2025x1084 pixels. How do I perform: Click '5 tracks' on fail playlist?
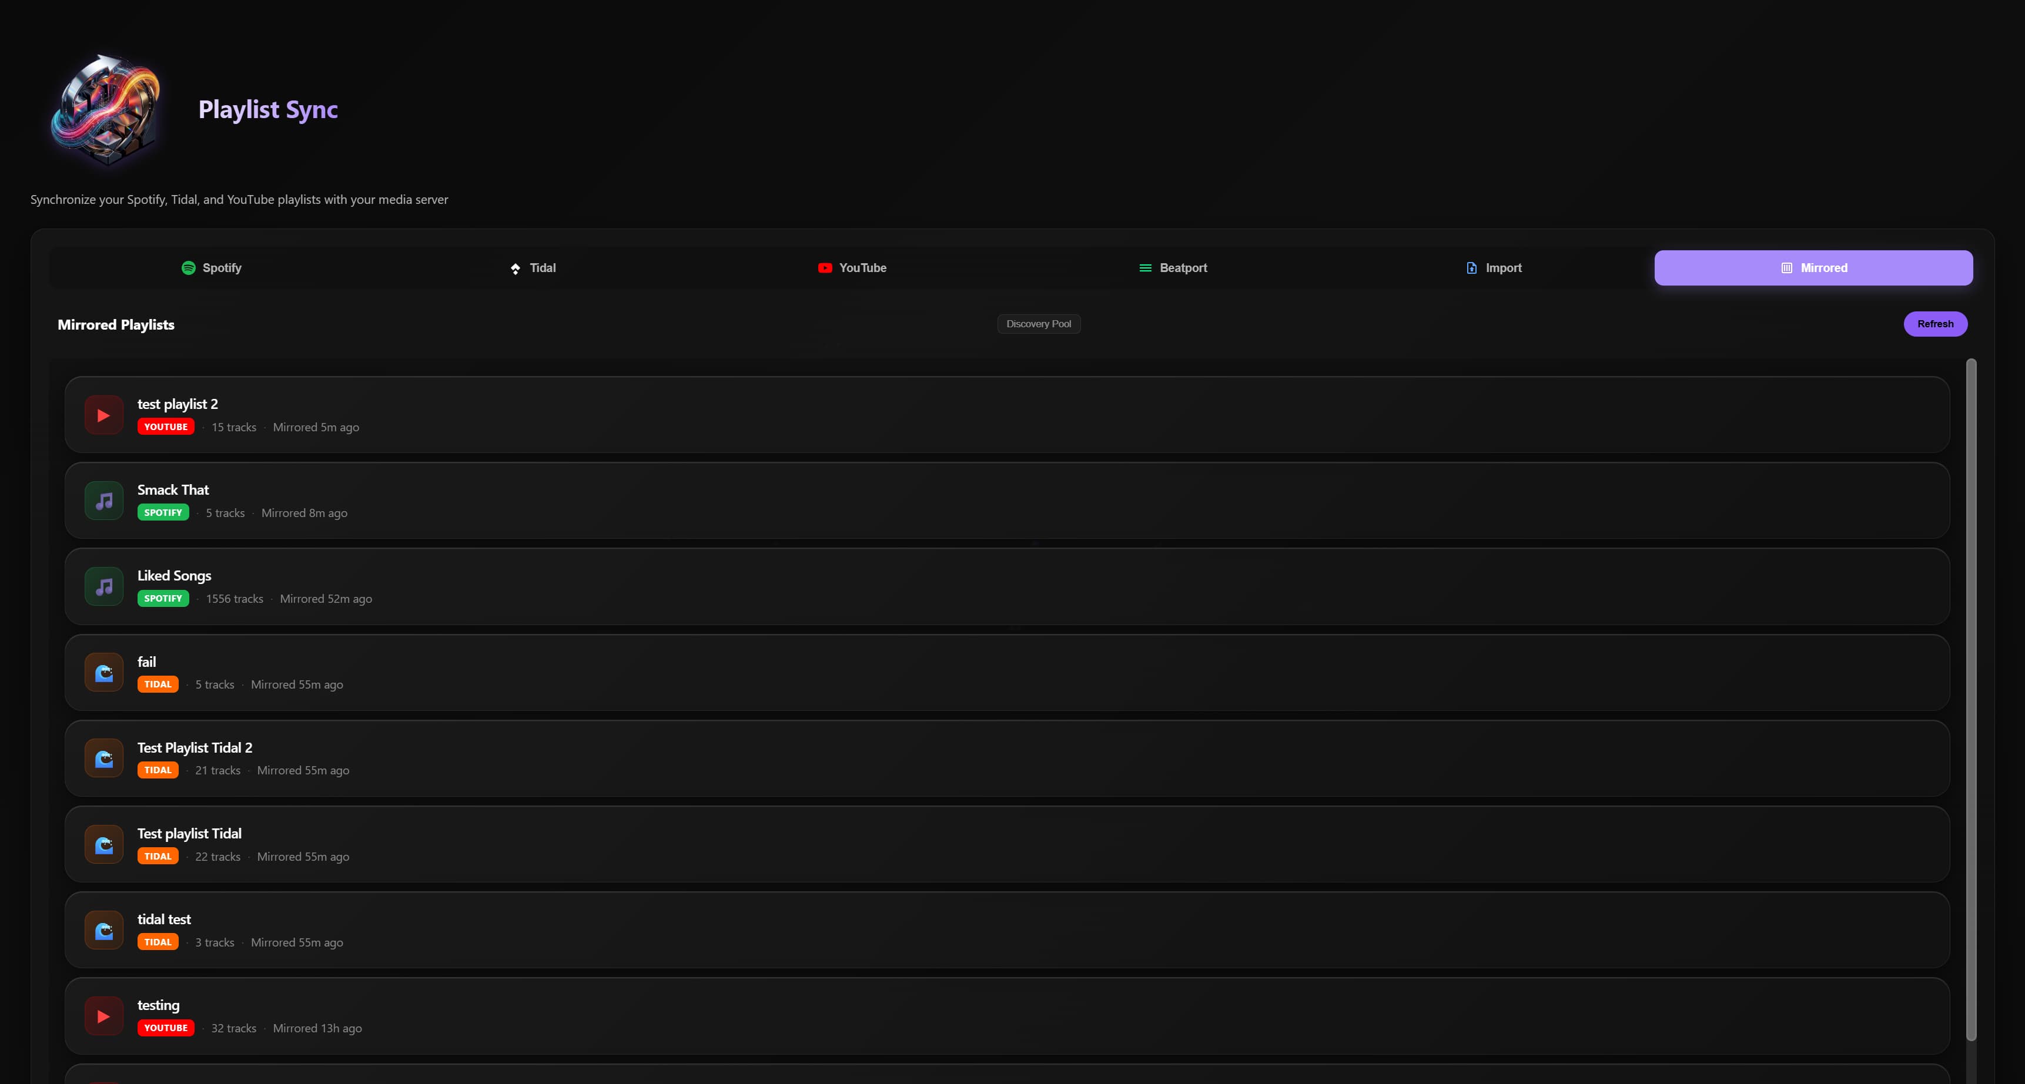(215, 685)
